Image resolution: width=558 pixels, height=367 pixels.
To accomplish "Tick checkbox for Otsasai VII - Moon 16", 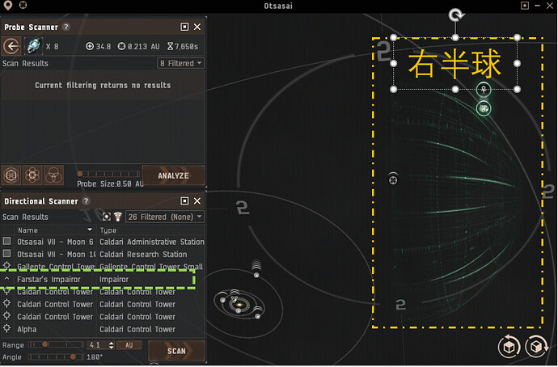I will point(6,254).
